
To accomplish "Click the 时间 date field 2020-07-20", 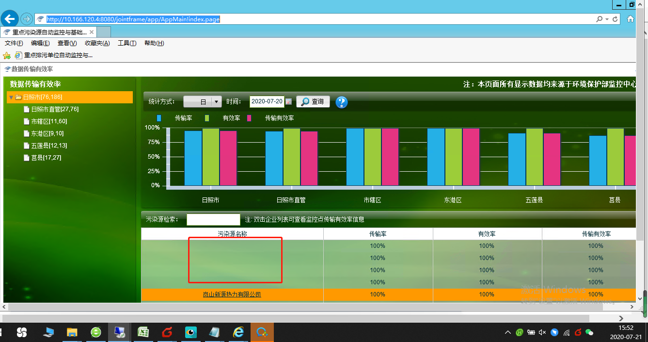I will [x=267, y=102].
